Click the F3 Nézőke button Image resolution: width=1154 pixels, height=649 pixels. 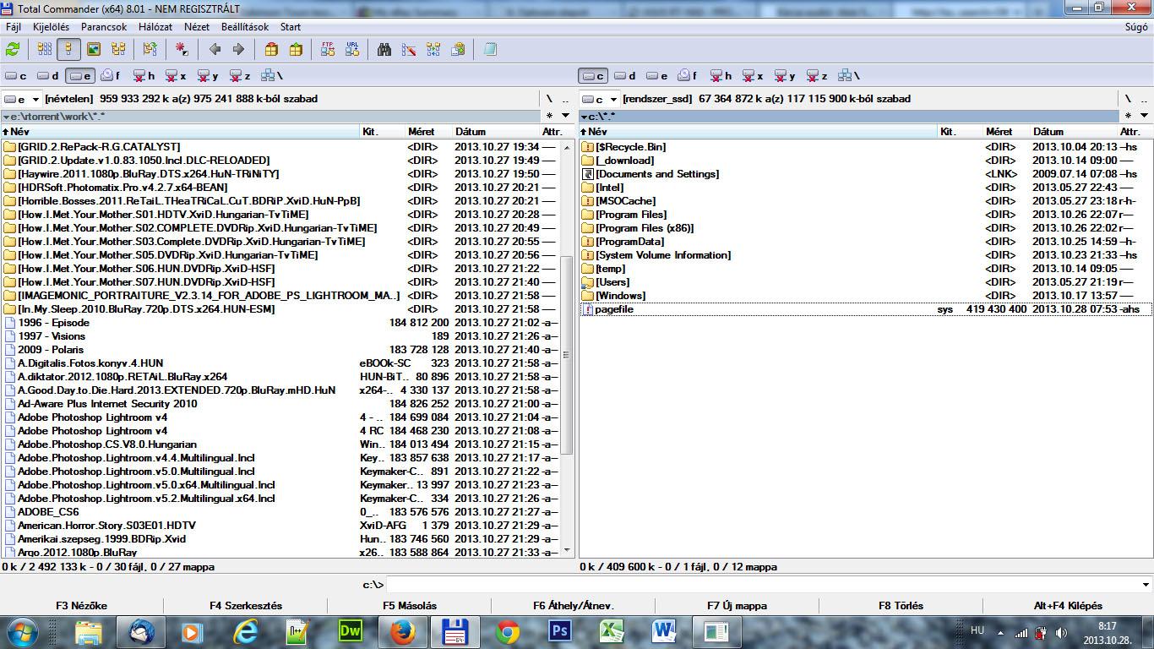[82, 606]
